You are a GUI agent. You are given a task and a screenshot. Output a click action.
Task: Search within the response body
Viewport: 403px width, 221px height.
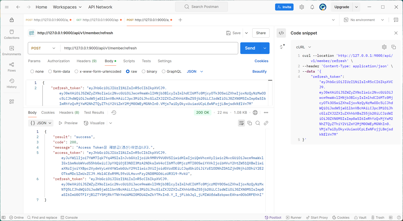click(258, 123)
